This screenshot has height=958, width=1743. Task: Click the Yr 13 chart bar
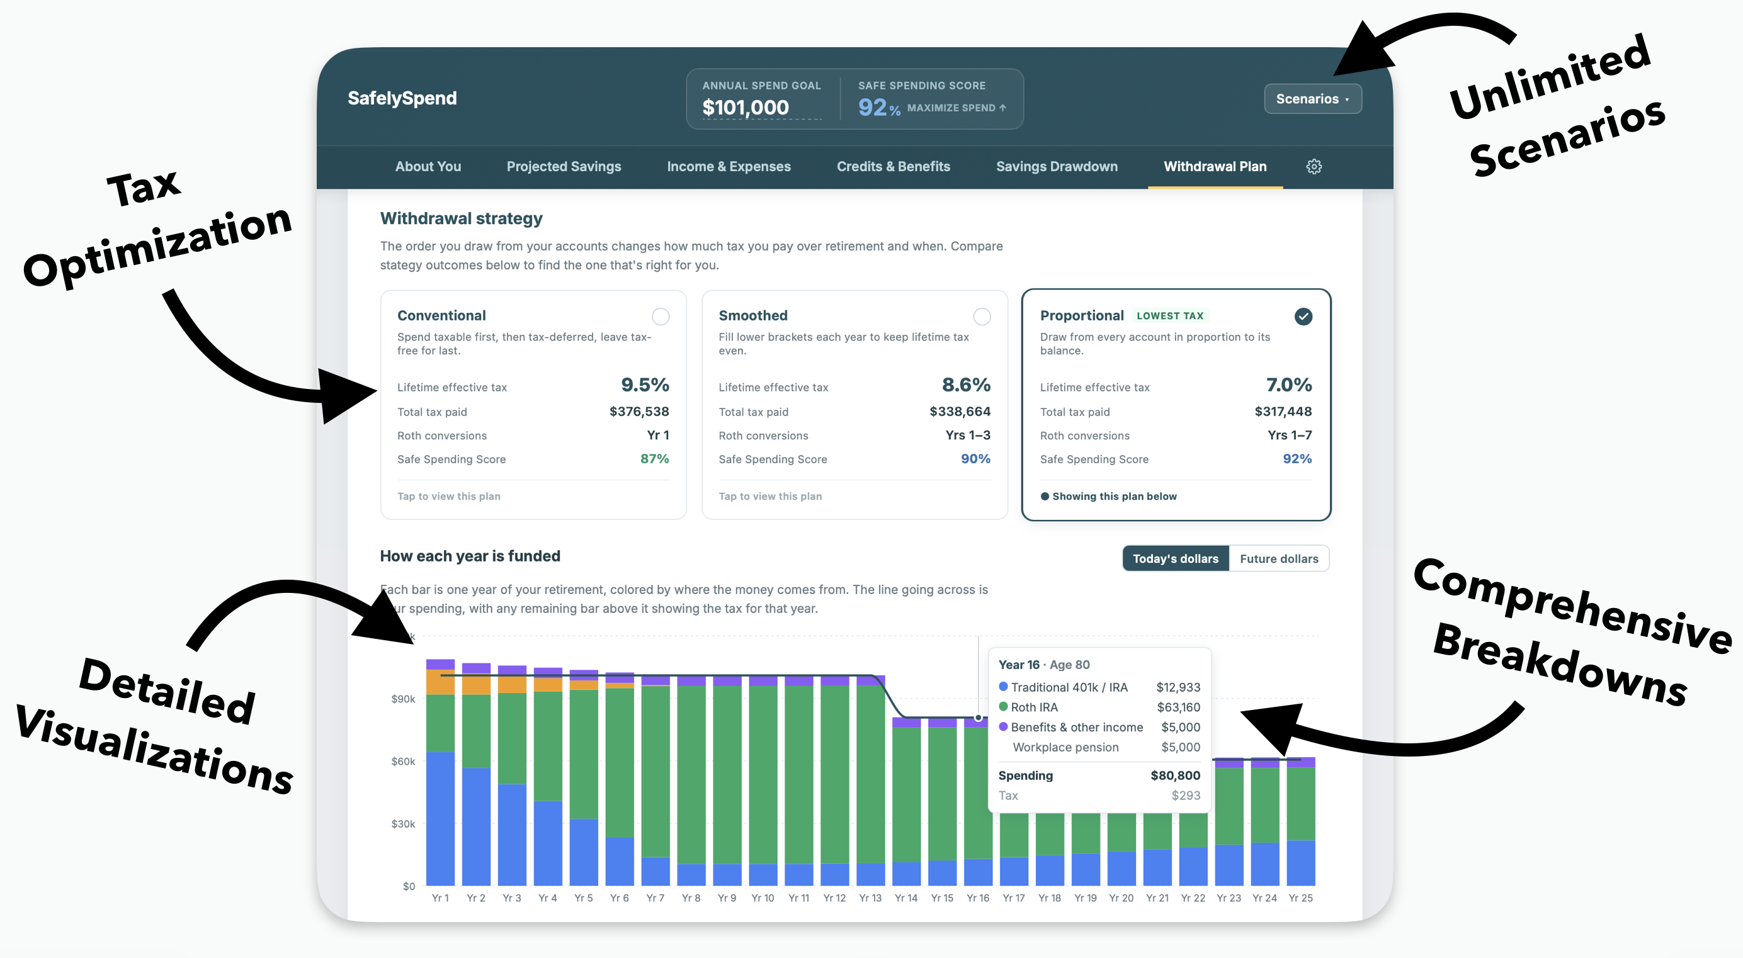point(870,780)
